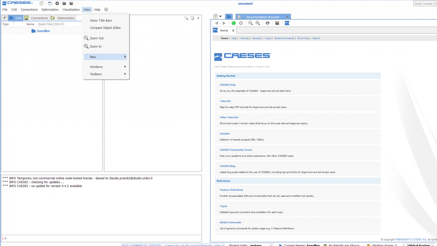Print the documentation page

pyautogui.click(x=268, y=23)
